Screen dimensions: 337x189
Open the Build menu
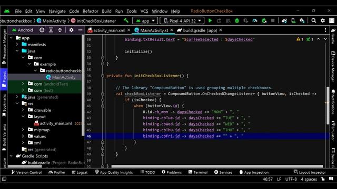coord(106,11)
